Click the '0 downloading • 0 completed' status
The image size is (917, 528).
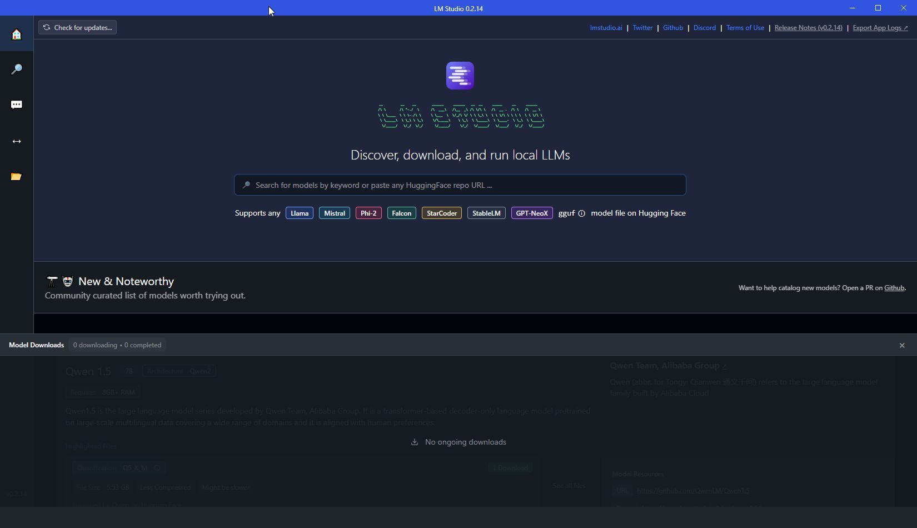coord(117,345)
